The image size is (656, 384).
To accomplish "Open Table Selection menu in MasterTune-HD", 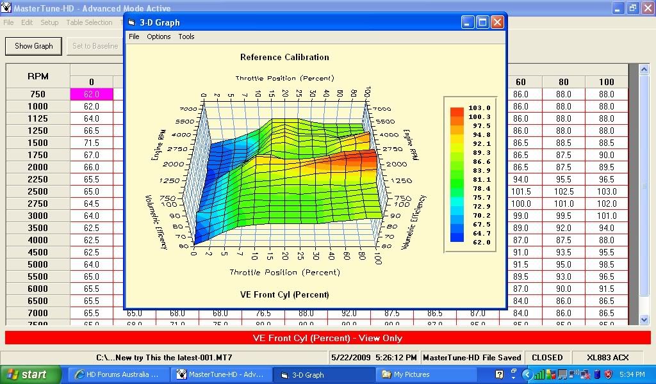I will pyautogui.click(x=89, y=22).
